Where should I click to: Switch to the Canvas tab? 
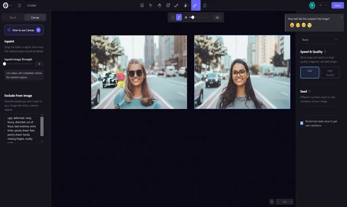(x=35, y=17)
